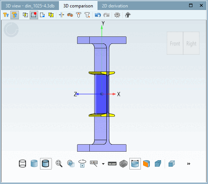Start the rotation animation
This screenshot has height=184, width=208.
[82, 164]
